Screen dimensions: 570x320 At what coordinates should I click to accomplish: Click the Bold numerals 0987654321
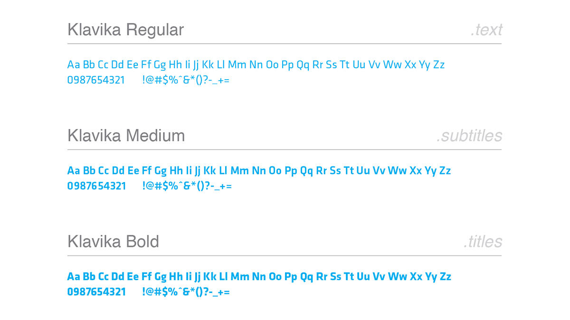97,292
